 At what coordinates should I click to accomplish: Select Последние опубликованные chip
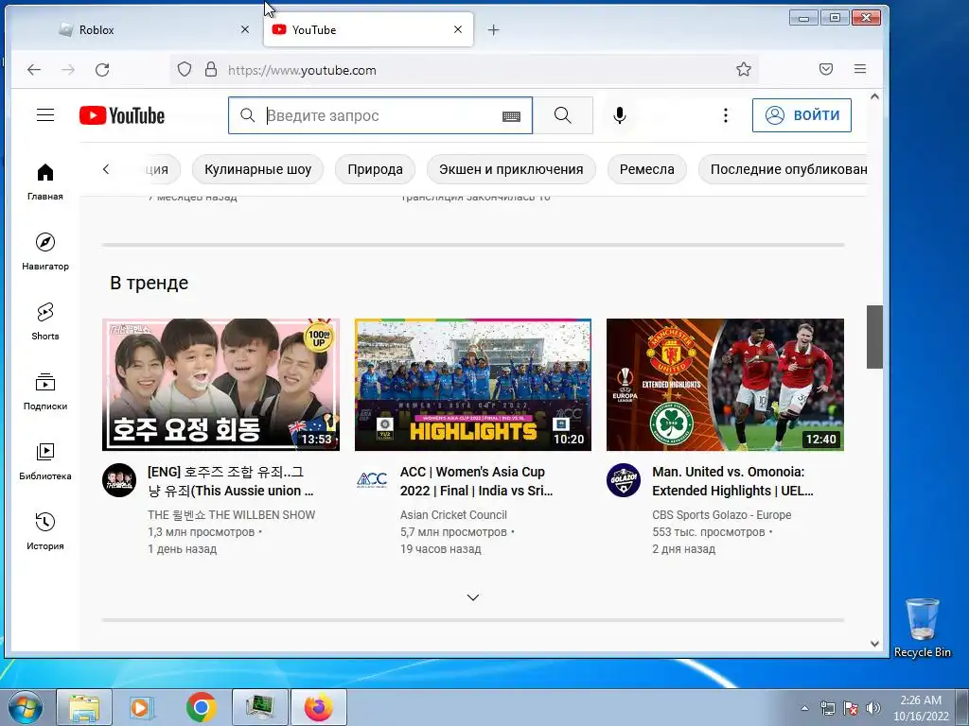[x=783, y=169]
